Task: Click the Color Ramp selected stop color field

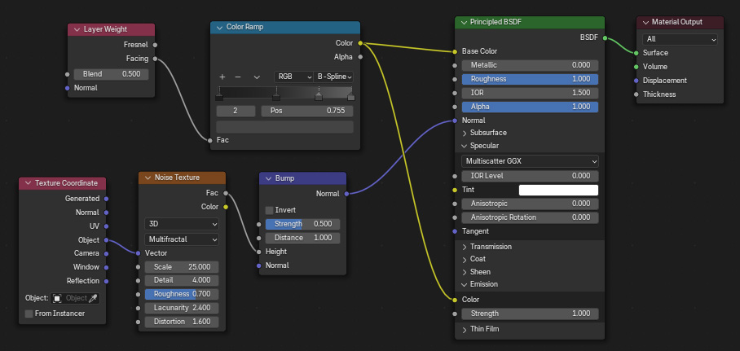Action: (x=284, y=127)
